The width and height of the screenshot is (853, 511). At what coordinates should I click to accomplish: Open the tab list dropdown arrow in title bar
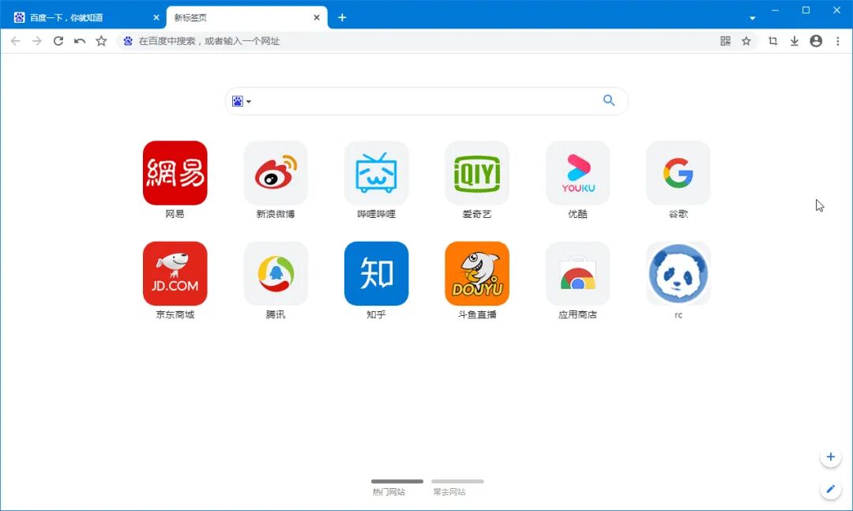pos(753,18)
